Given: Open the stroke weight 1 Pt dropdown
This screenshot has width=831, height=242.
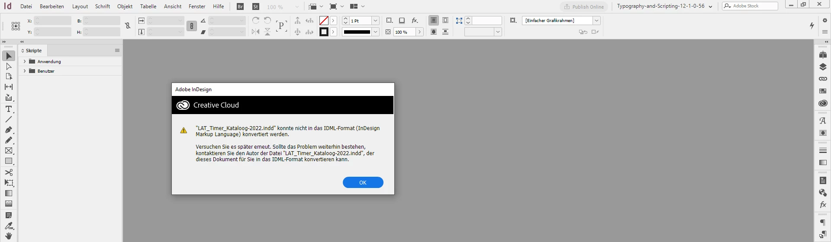Looking at the screenshot, I should pyautogui.click(x=375, y=21).
